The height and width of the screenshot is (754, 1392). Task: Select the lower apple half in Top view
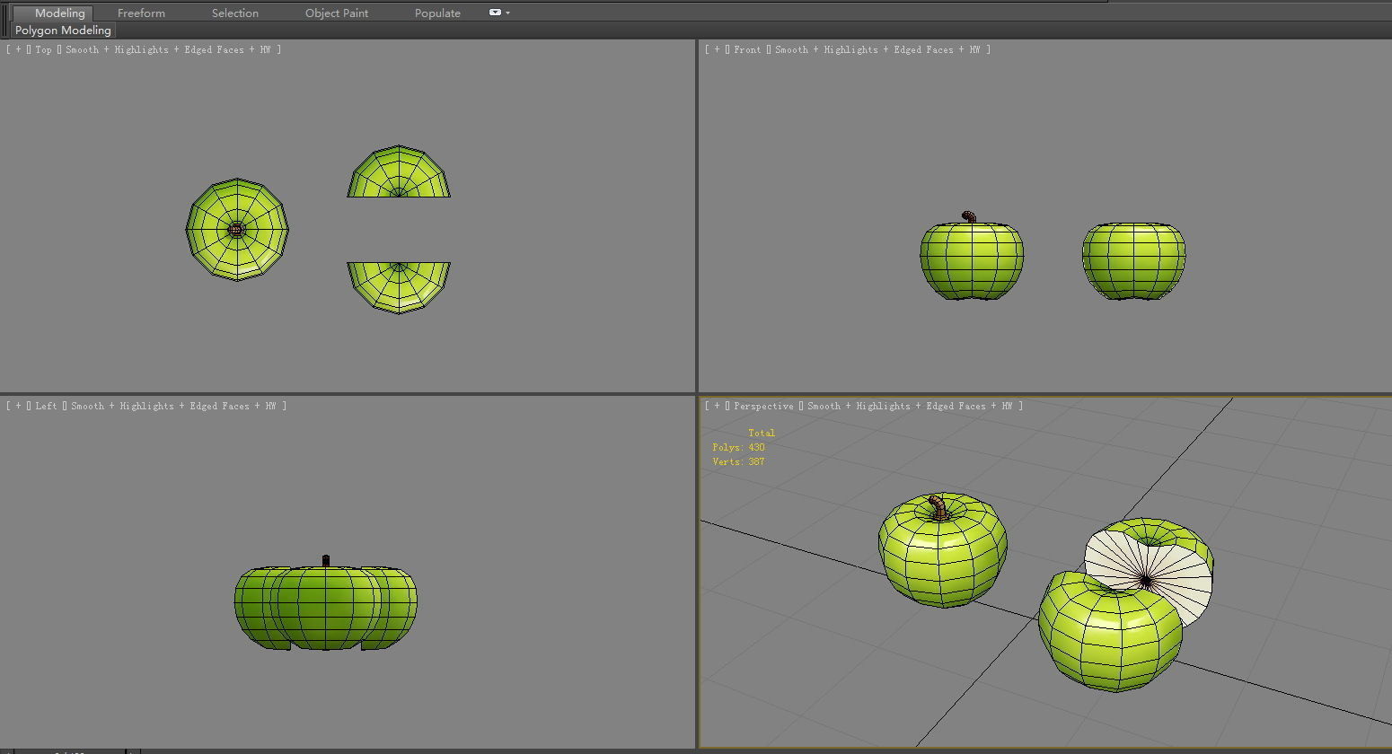point(399,287)
